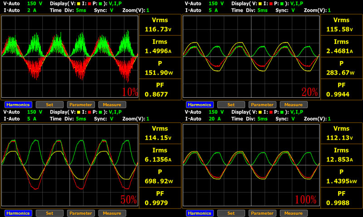Viewport: 363px width, 217px height.
Task: Click the waveform plot at 50% load
Action: [70, 165]
